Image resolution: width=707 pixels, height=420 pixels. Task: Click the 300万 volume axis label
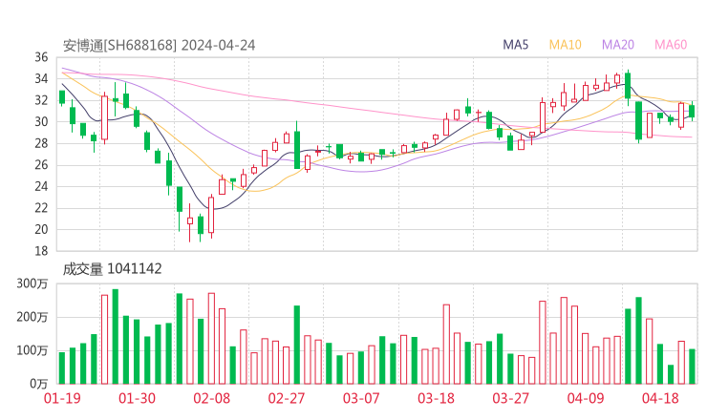tap(32, 283)
